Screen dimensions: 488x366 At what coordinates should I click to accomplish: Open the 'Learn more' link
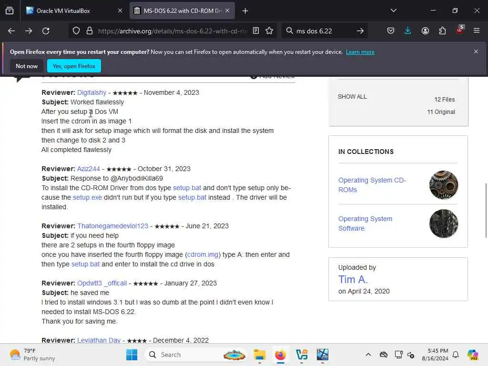pos(360,52)
